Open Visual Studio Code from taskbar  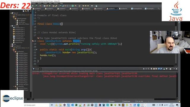click(x=72, y=105)
